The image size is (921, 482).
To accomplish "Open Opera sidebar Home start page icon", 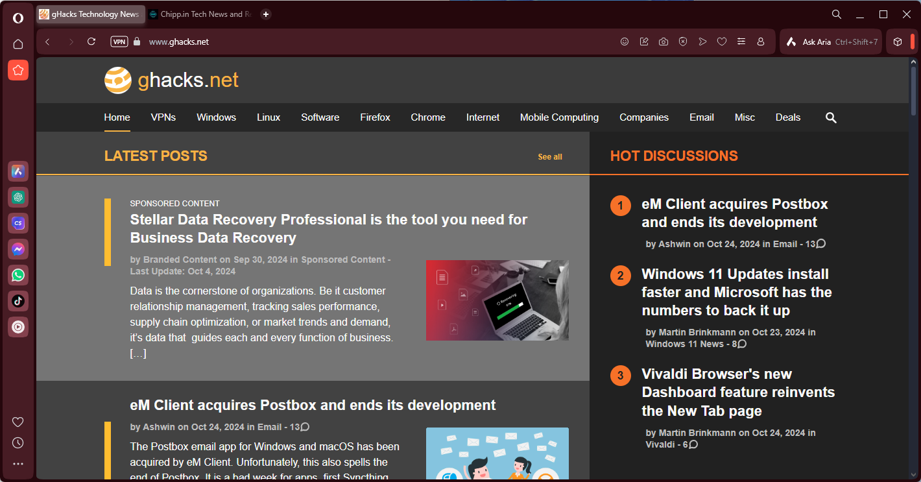I will point(18,44).
